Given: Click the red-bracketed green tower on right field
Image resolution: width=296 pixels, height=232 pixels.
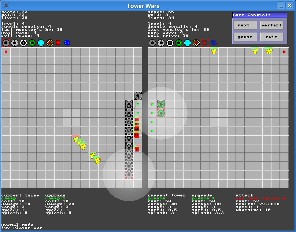Looking at the screenshot, I should [161, 113].
